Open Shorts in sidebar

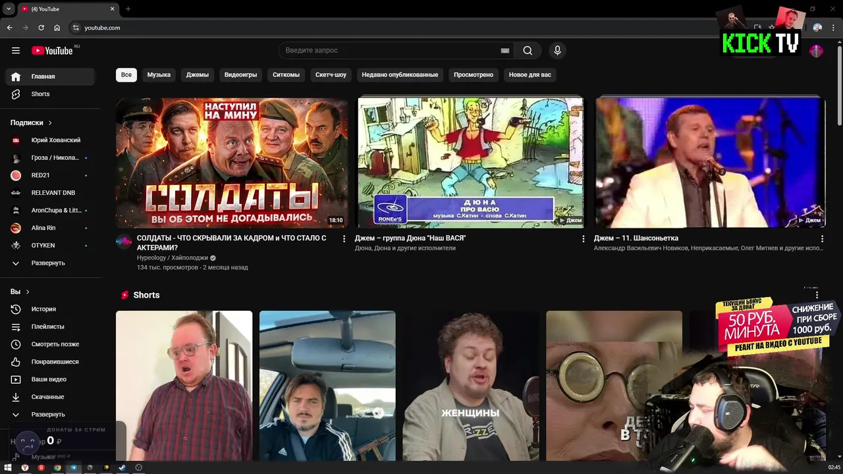pyautogui.click(x=50, y=94)
